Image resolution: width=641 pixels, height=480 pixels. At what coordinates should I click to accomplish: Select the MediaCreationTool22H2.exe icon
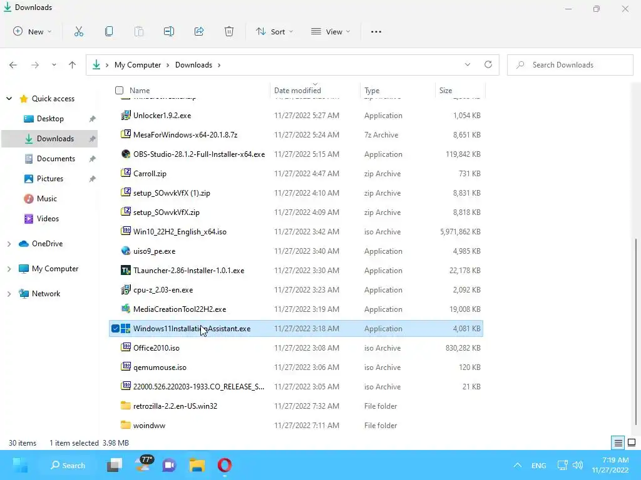point(126,309)
